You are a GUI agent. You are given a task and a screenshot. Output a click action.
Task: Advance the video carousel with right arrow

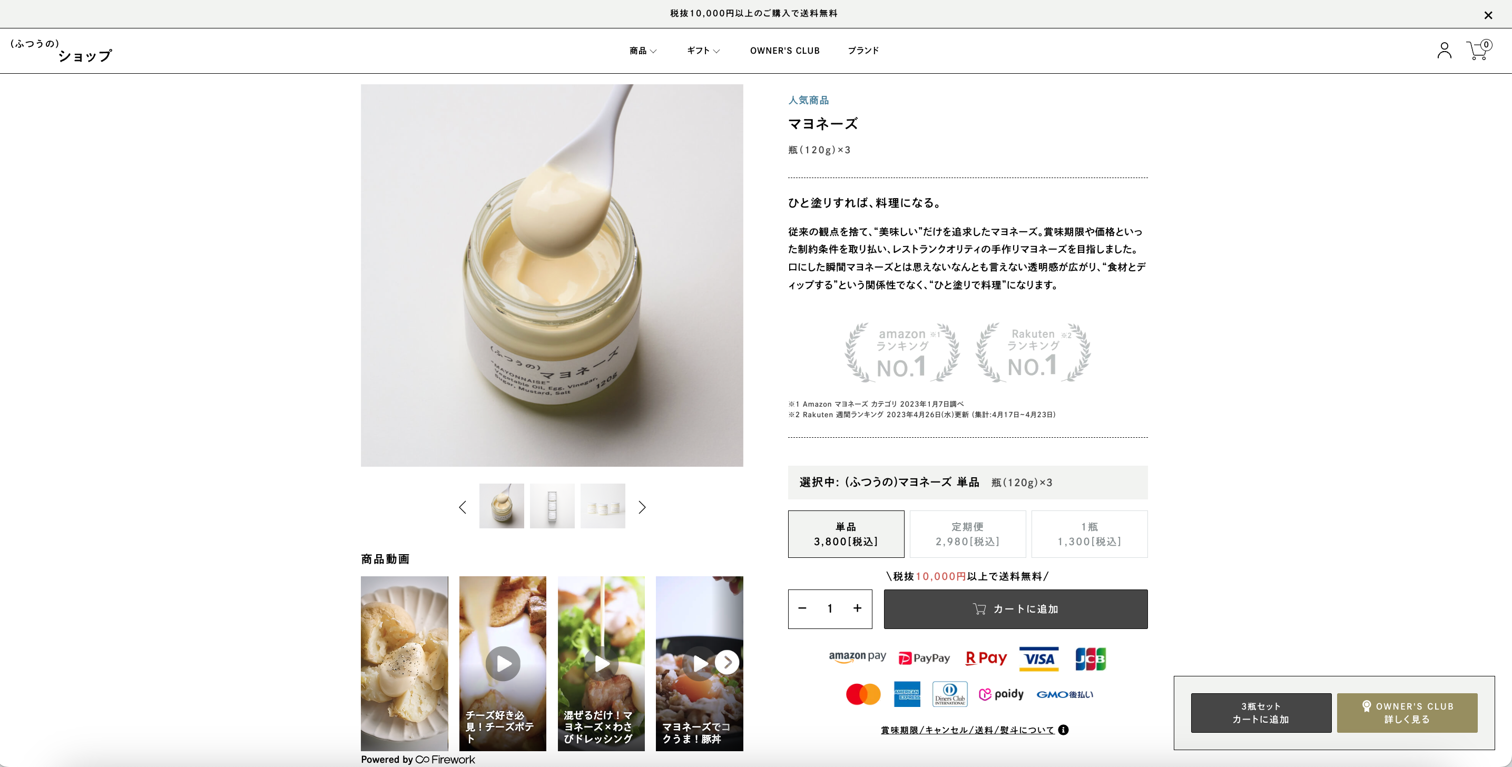[x=726, y=662]
